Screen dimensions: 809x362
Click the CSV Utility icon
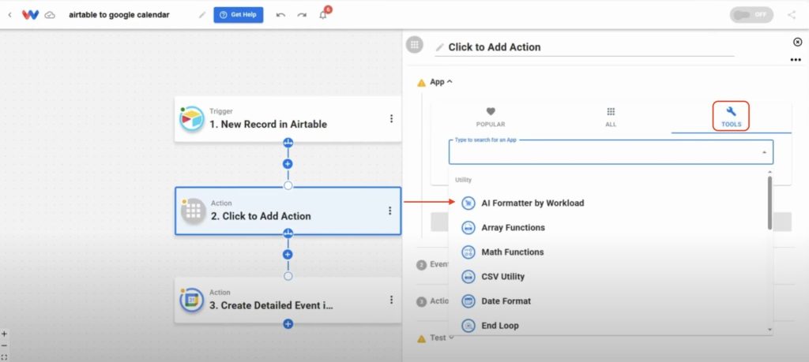[468, 277]
